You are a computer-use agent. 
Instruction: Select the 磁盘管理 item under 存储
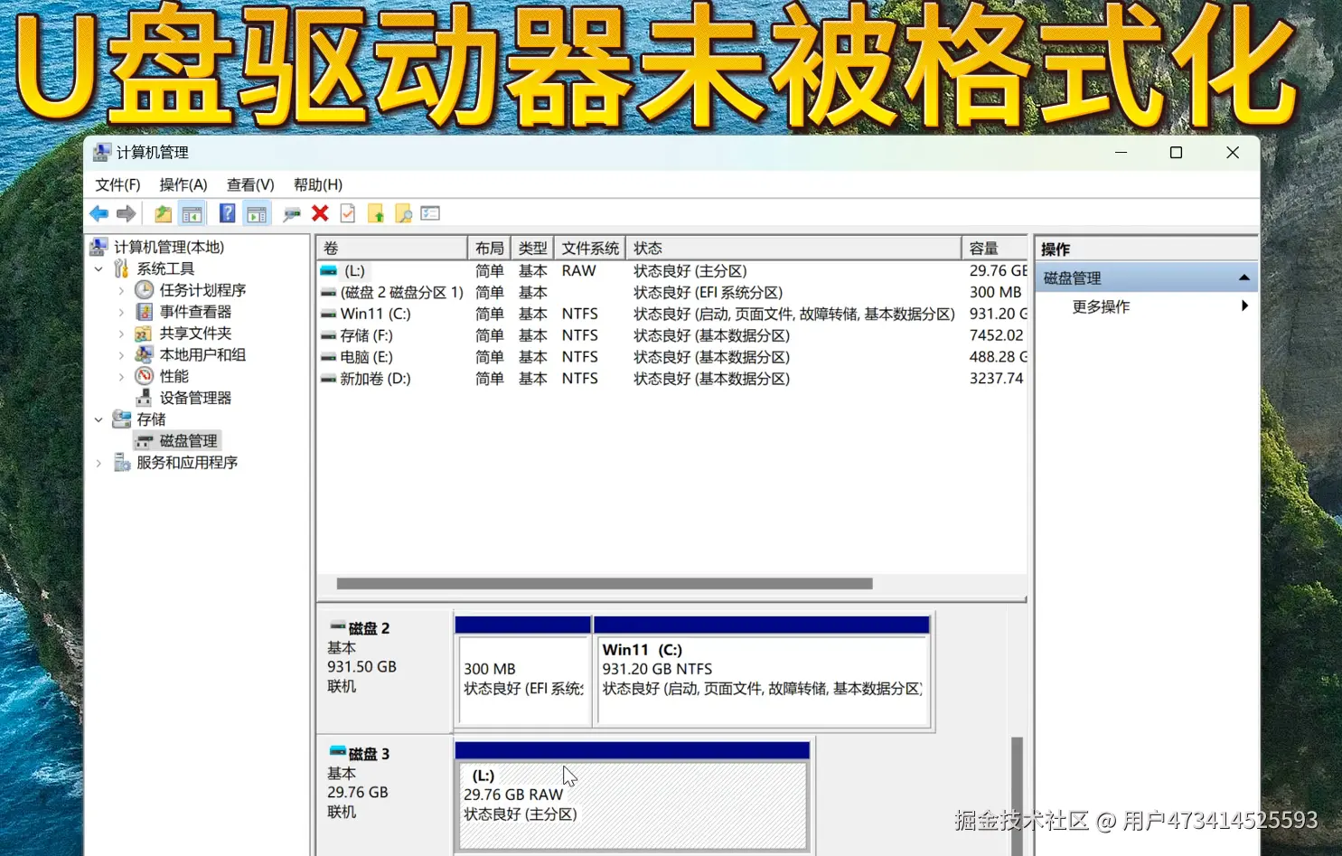tap(188, 440)
